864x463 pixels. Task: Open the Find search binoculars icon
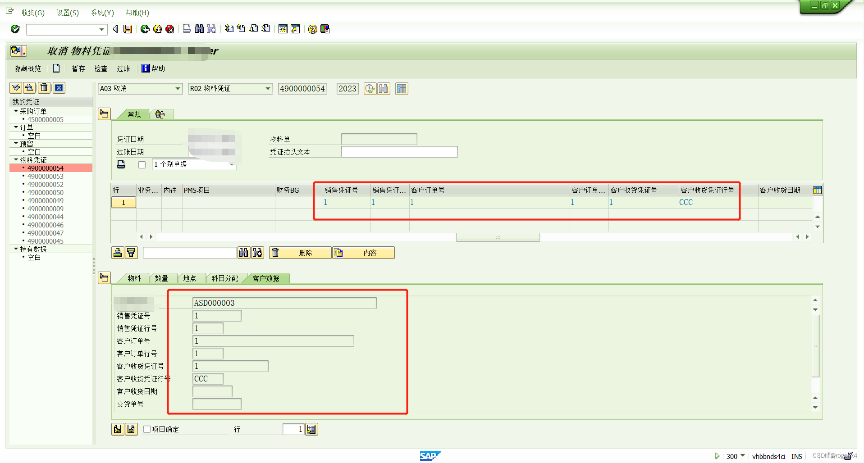click(198, 29)
